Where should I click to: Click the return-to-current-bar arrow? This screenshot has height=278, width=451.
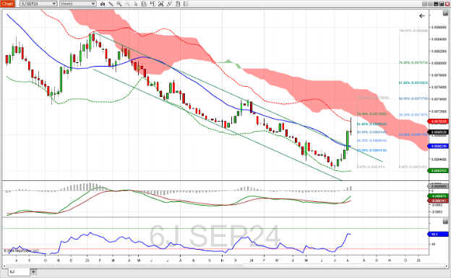click(x=422, y=16)
